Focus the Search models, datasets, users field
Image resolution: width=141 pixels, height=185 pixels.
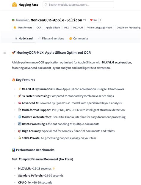[x=78, y=5]
